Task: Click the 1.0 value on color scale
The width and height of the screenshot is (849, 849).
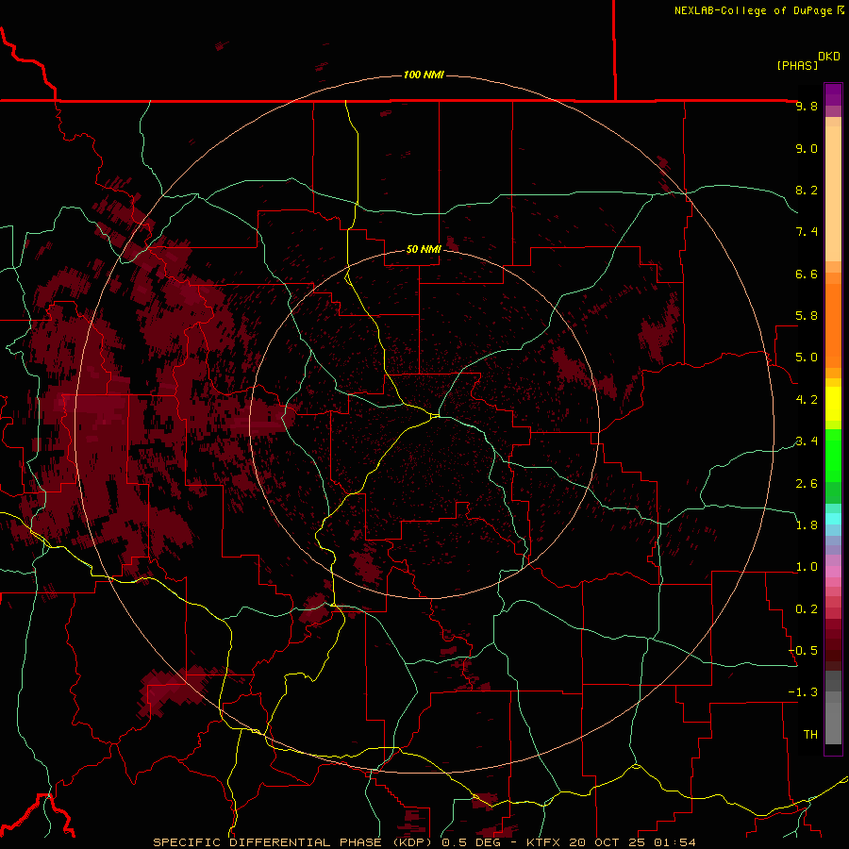Action: [807, 567]
